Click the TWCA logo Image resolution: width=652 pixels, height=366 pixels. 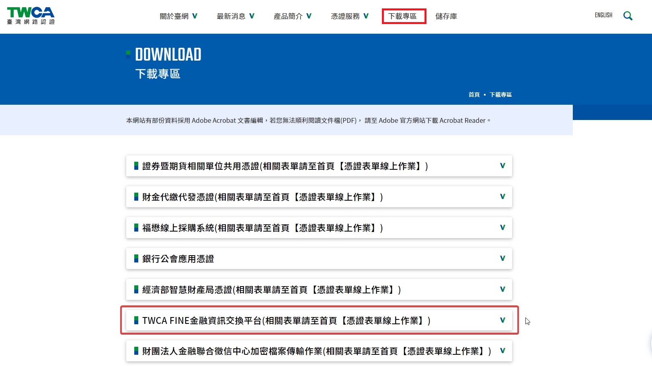click(31, 16)
